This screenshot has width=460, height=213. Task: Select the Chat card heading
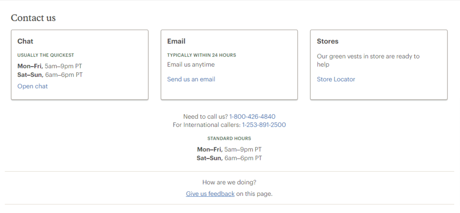tap(25, 41)
